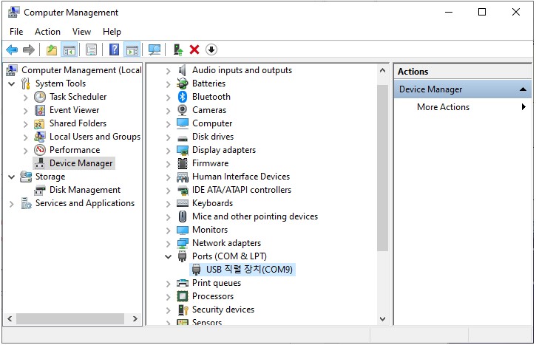Click the down-arrow Disable device icon
Viewport: 536px width, 345px height.
(211, 49)
